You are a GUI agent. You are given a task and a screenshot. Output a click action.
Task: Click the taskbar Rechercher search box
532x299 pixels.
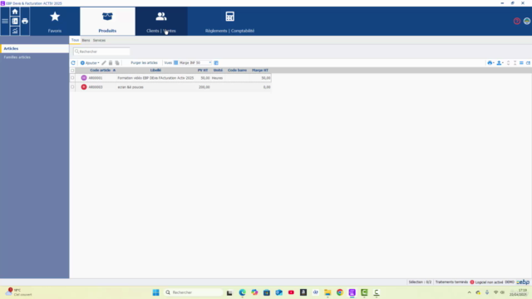click(x=194, y=292)
